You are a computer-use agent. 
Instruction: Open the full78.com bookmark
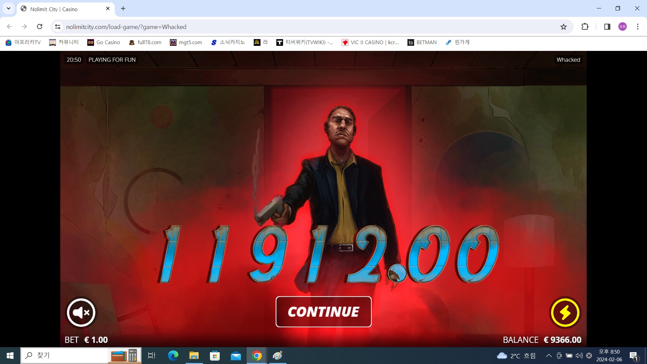tap(145, 42)
